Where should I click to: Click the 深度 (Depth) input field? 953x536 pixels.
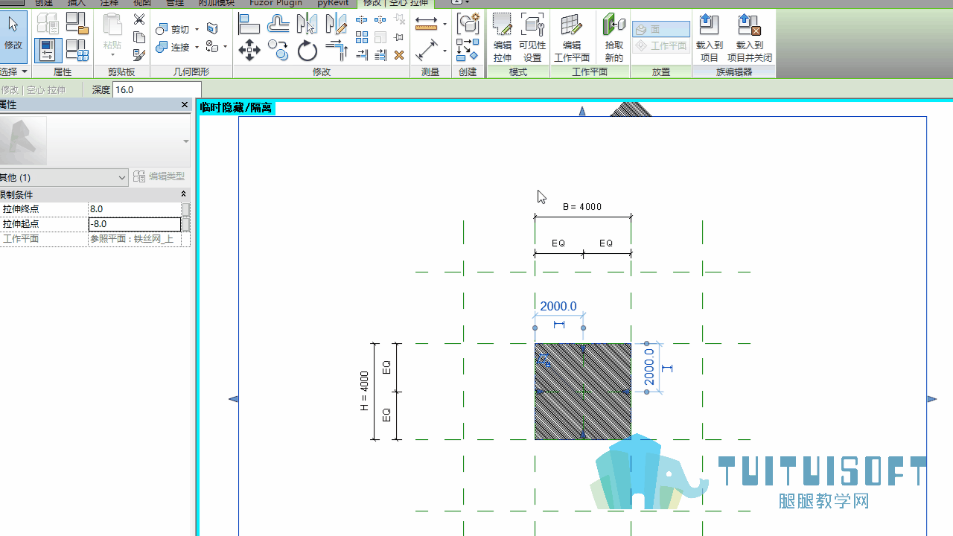[156, 89]
